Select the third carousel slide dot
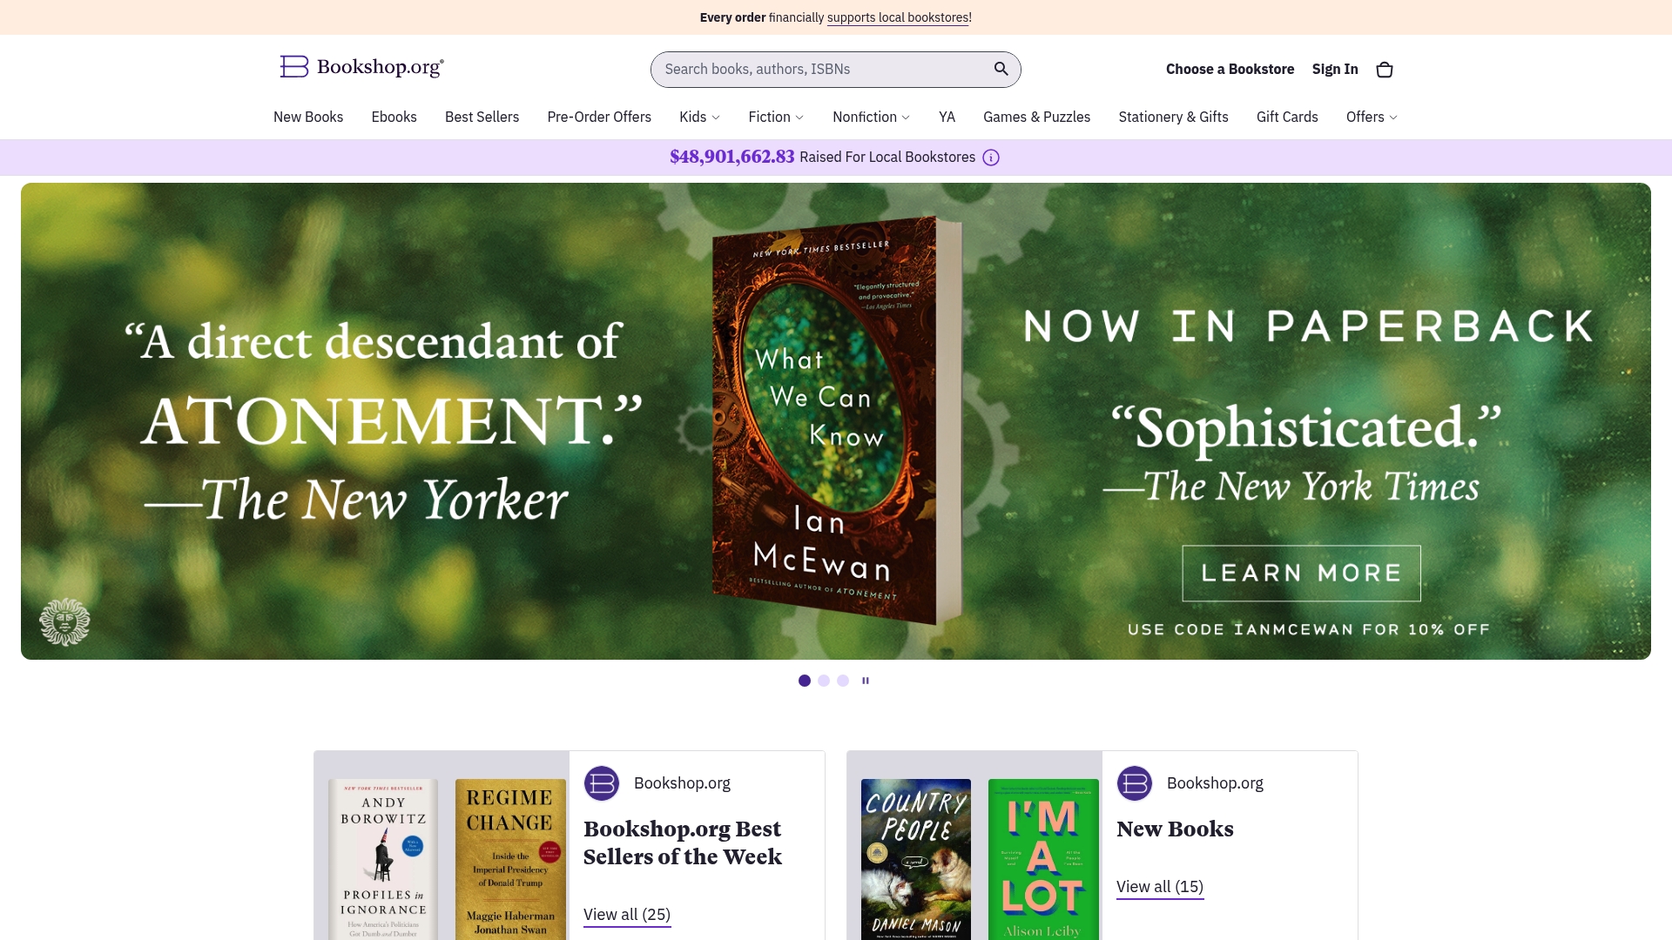1672x940 pixels. pyautogui.click(x=843, y=681)
